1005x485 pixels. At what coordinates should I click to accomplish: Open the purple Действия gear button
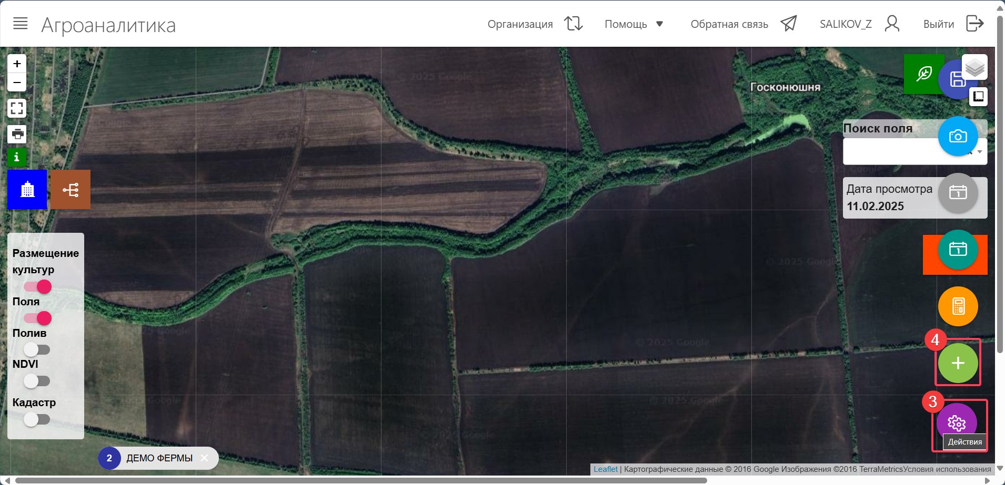(x=957, y=423)
